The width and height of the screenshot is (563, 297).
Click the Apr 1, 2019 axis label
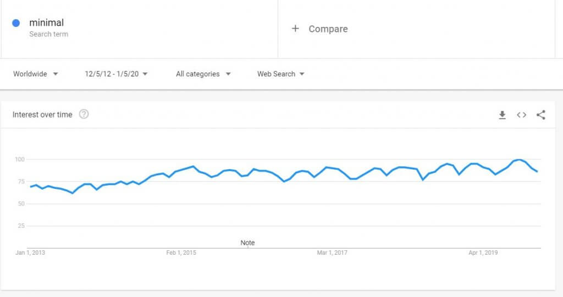pyautogui.click(x=483, y=253)
